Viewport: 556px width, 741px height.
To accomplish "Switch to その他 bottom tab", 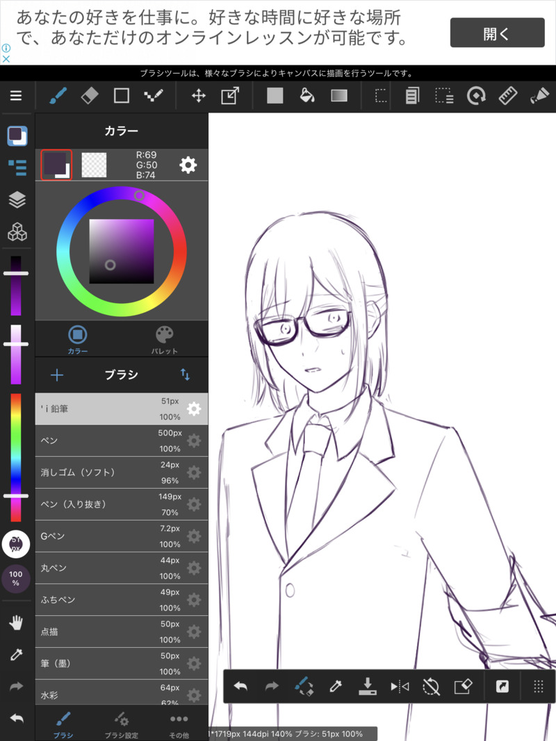I will [179, 725].
